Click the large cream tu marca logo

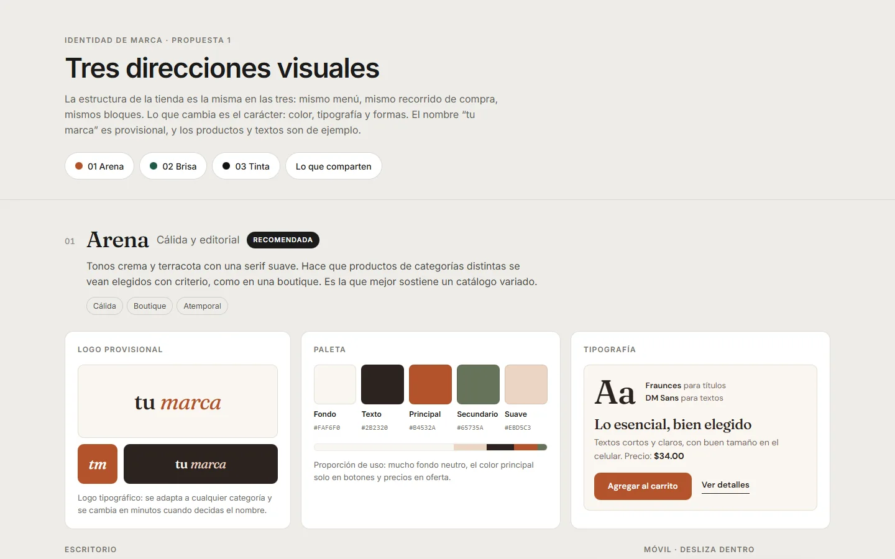178,401
